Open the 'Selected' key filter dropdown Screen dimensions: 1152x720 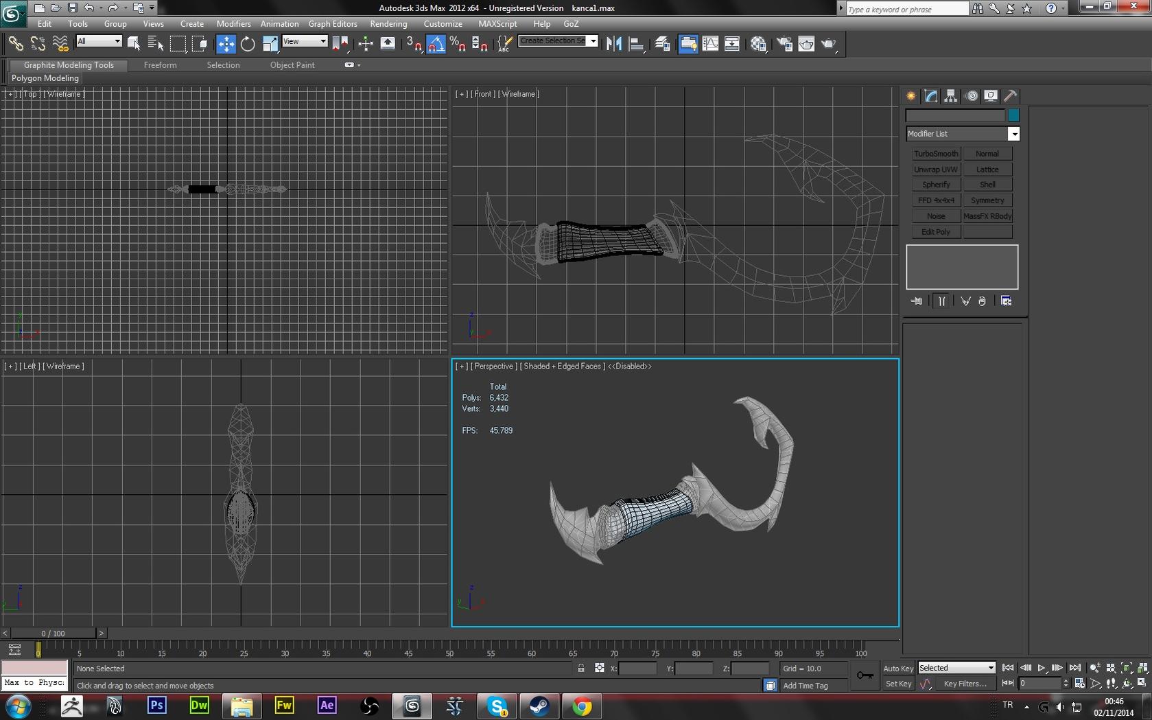pyautogui.click(x=956, y=668)
